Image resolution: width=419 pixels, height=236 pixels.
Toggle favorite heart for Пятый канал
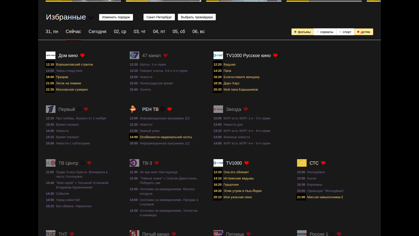(x=174, y=234)
